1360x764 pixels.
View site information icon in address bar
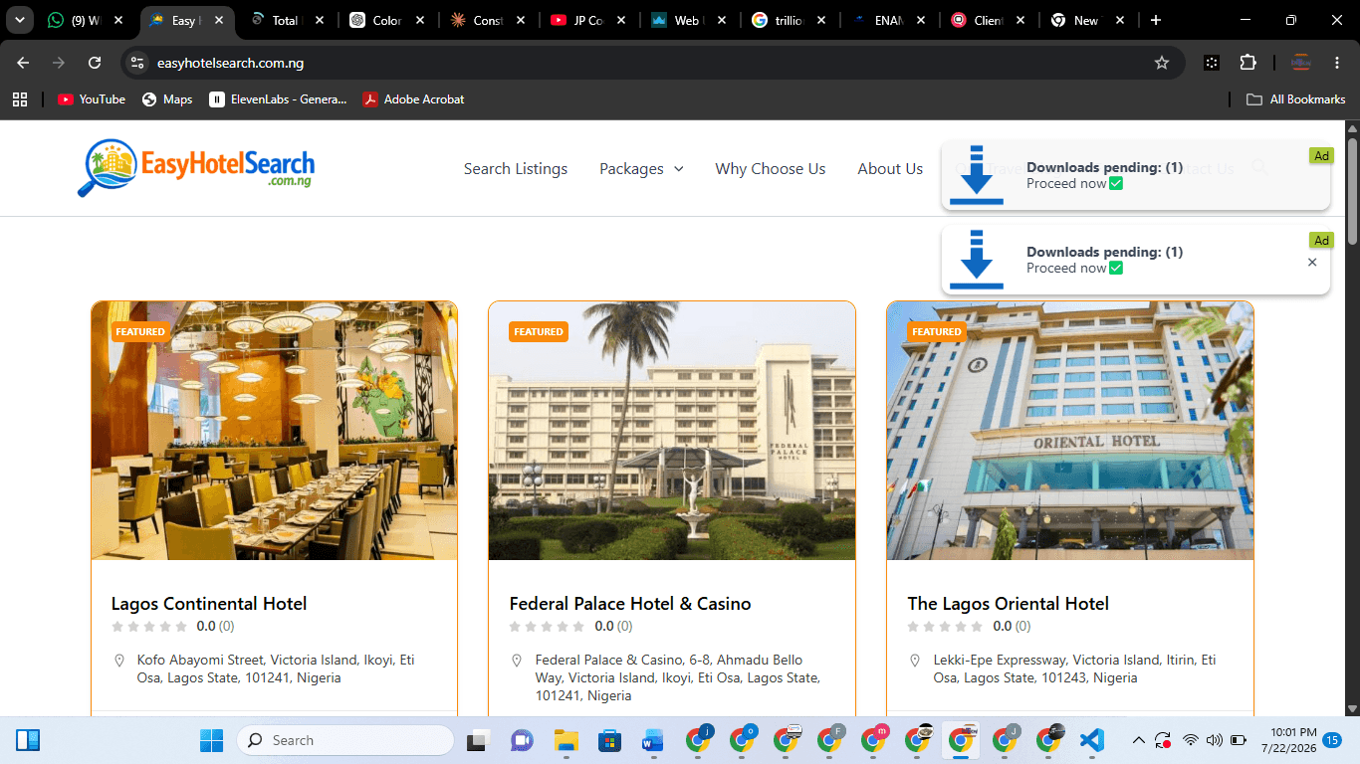point(137,63)
